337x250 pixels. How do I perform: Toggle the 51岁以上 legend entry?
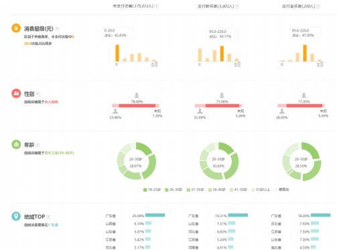(261, 190)
